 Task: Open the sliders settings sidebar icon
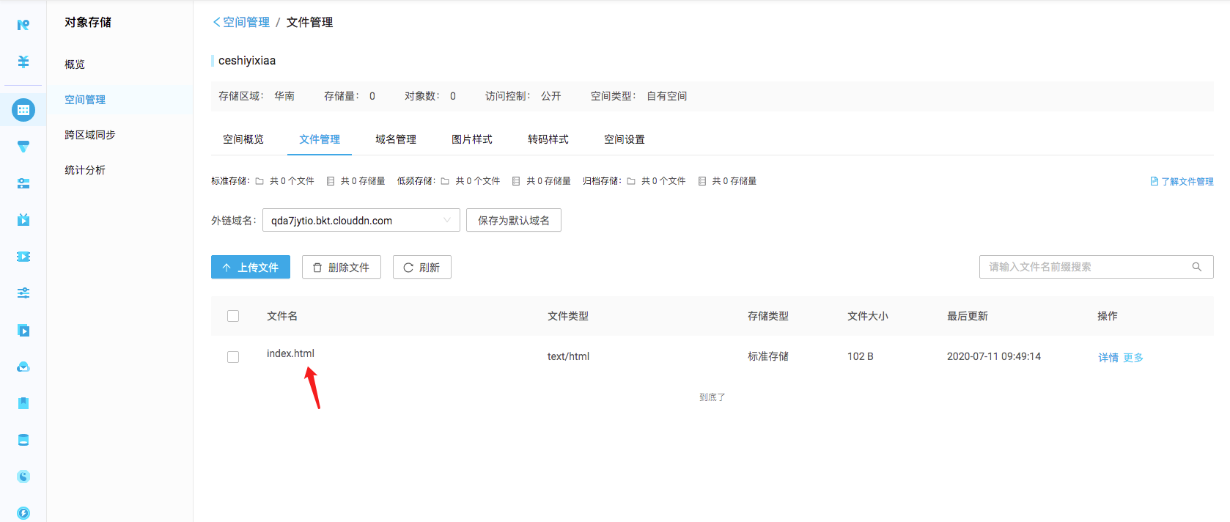tap(23, 293)
